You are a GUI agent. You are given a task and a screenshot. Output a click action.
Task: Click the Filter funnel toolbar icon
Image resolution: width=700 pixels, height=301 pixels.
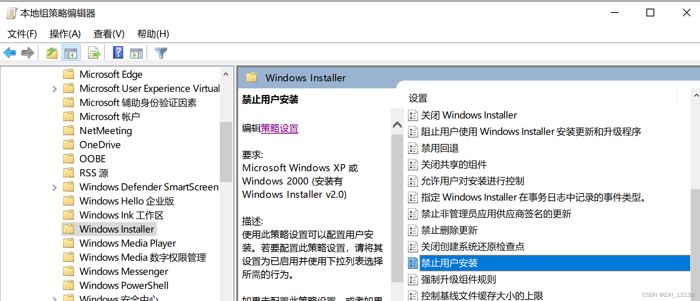(x=161, y=53)
